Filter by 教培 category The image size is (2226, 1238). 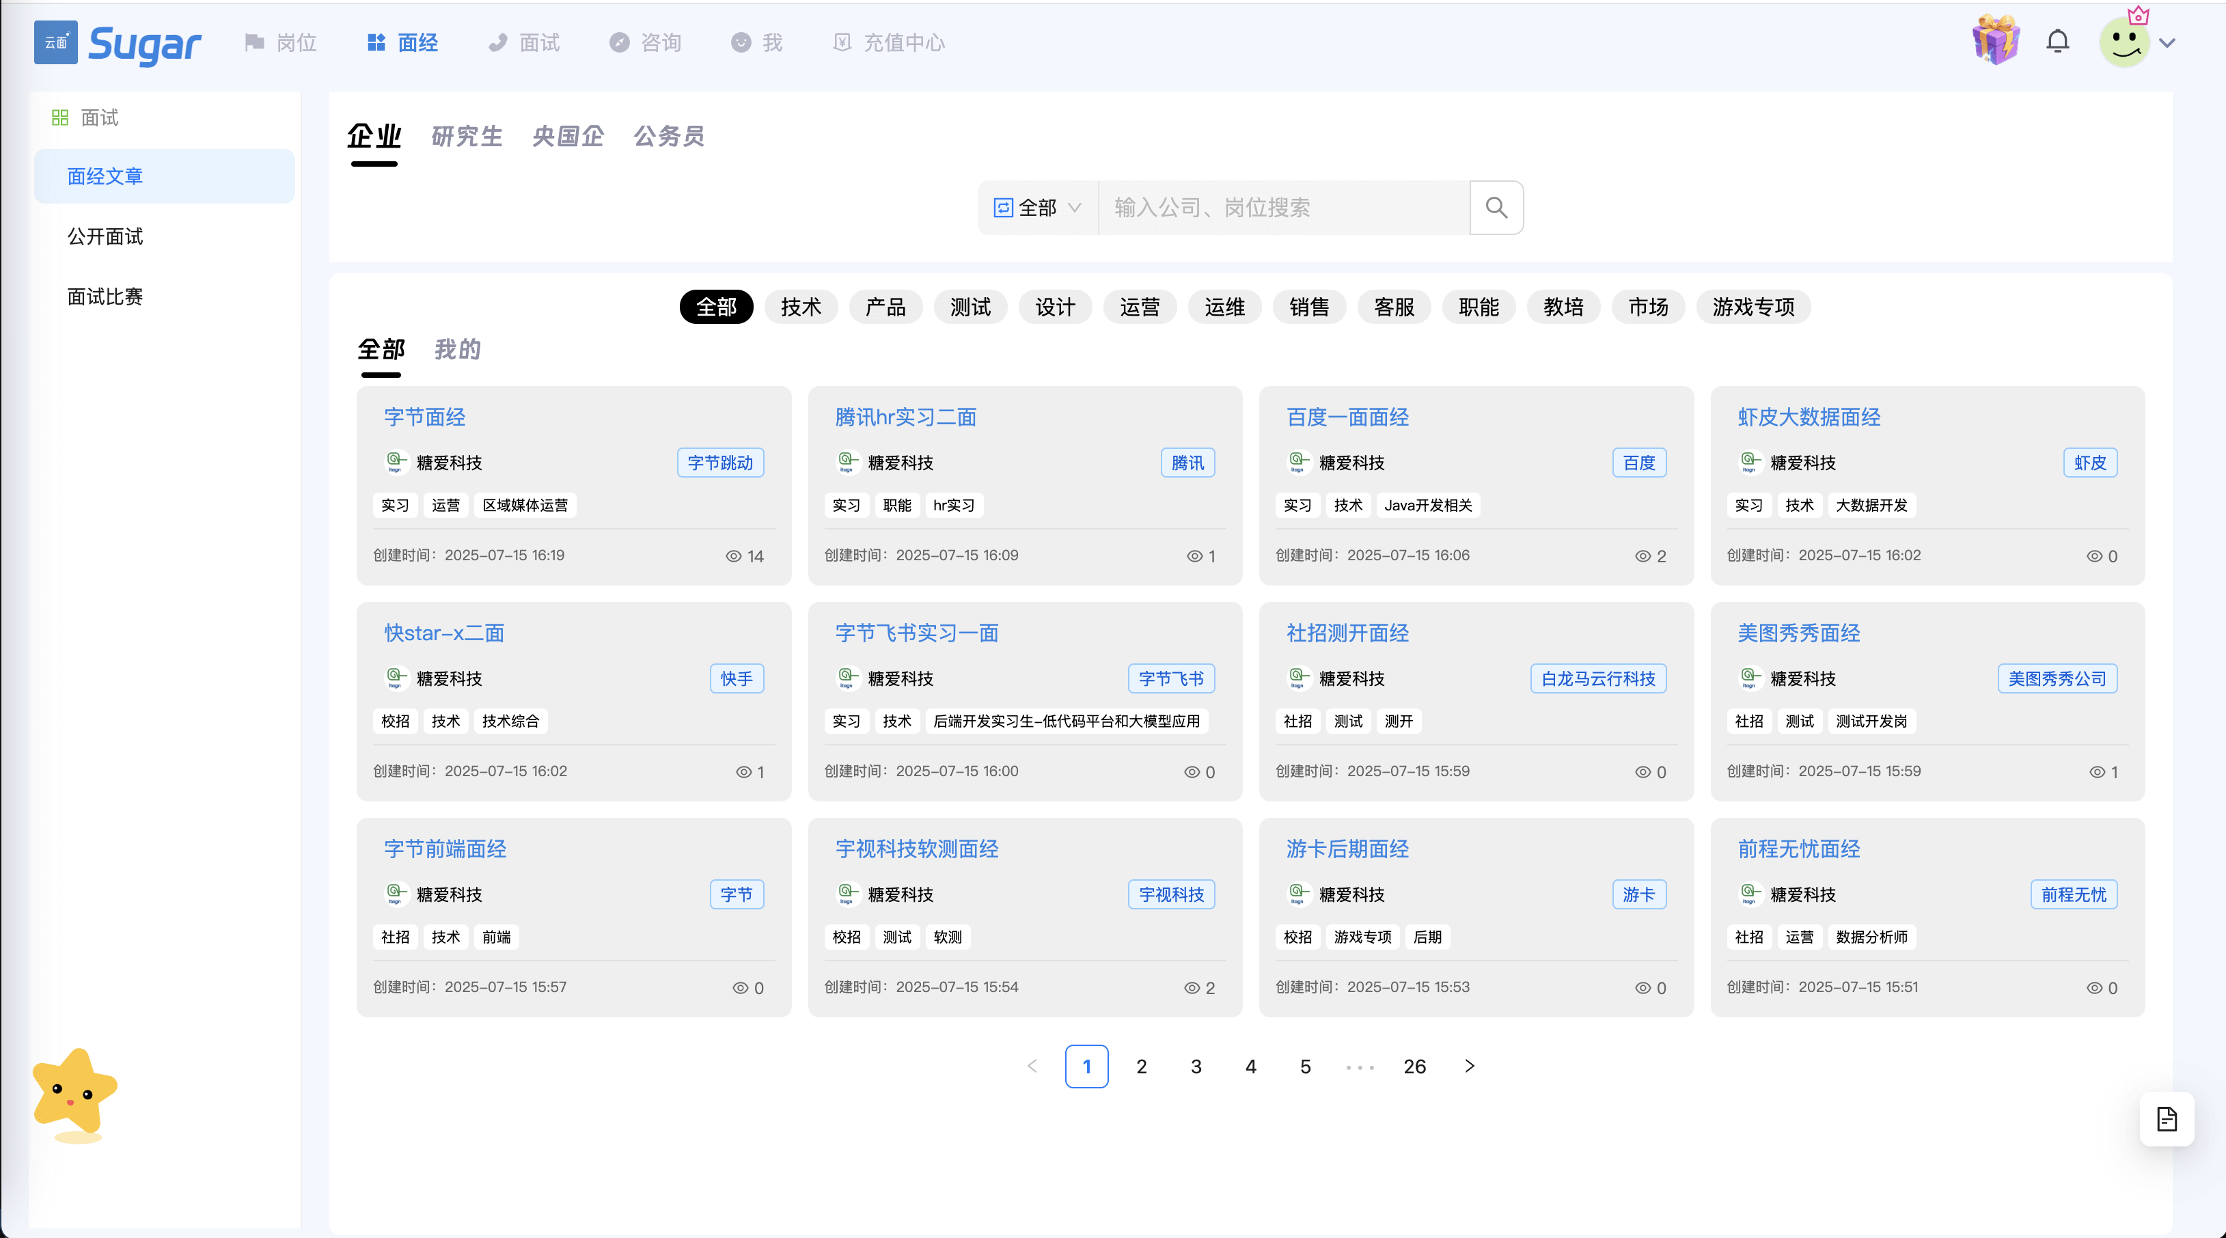tap(1563, 307)
